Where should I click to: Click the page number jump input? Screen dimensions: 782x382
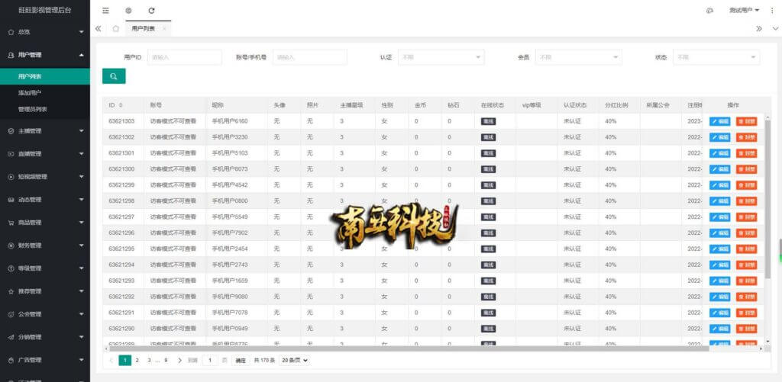pyautogui.click(x=210, y=360)
